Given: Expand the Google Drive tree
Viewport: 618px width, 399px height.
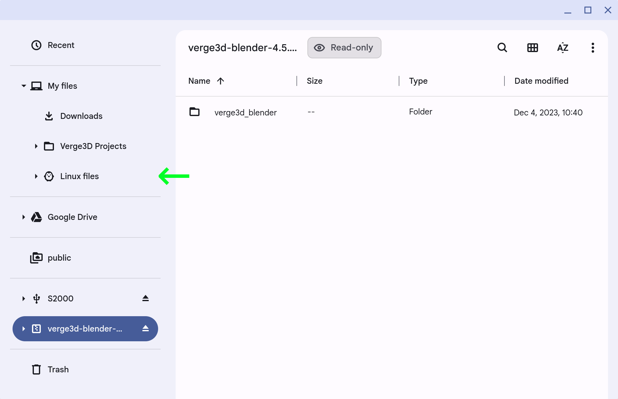Looking at the screenshot, I should tap(24, 217).
